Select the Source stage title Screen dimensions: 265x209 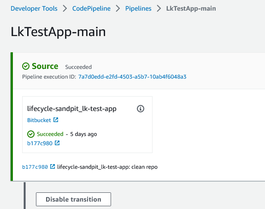(45, 66)
